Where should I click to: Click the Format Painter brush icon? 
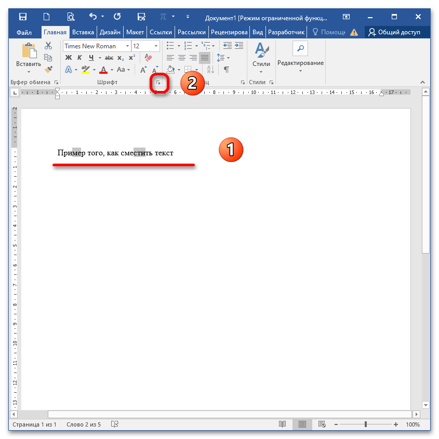tap(49, 69)
